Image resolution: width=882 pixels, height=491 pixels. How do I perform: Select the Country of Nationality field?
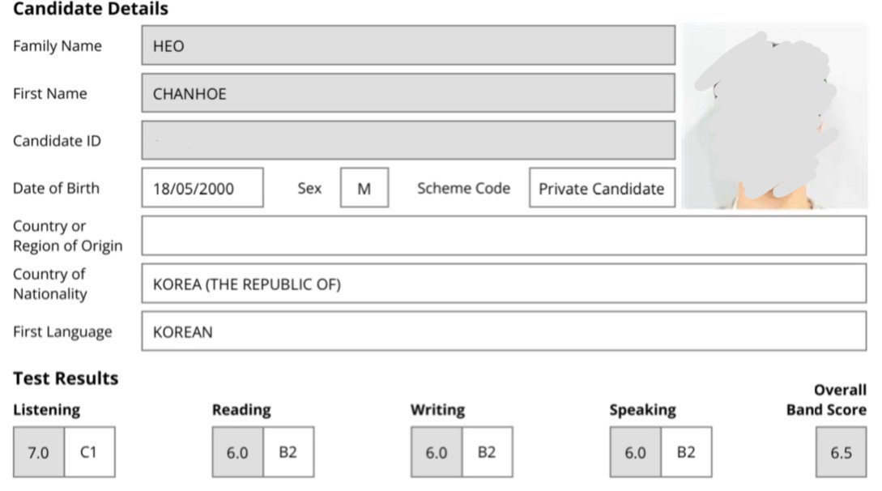click(504, 284)
